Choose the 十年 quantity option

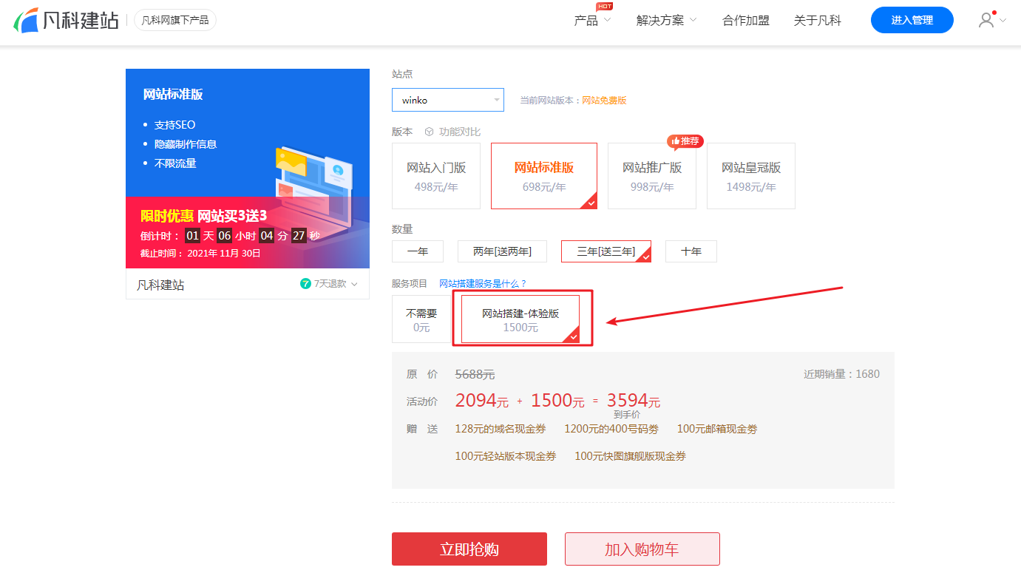click(691, 251)
